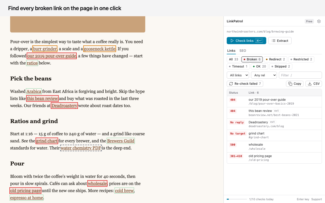
Task: Open the gooseneck kettle link
Action: pos(100,49)
